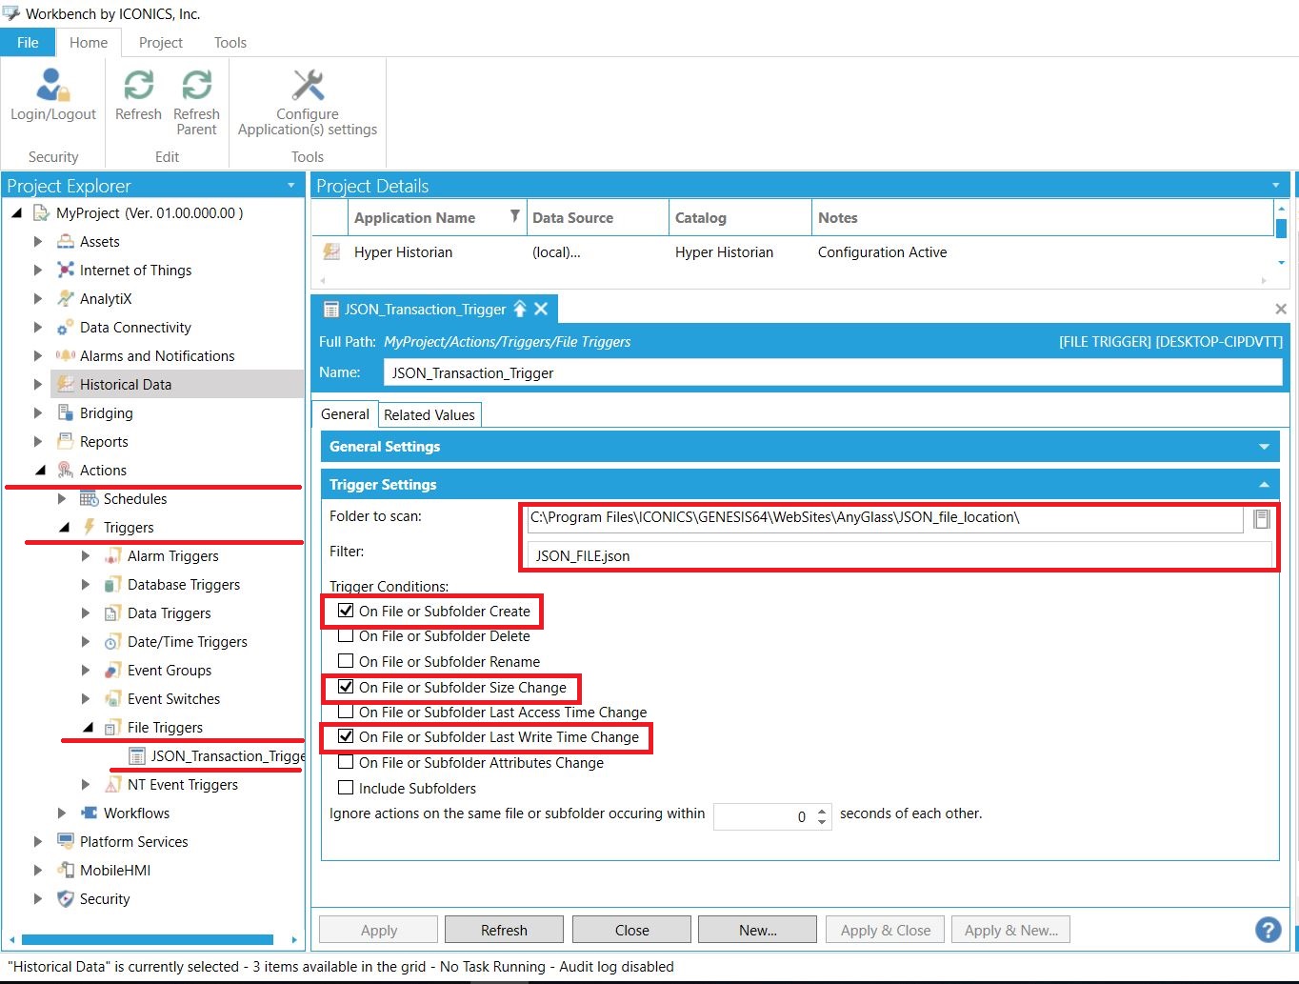Click the Apply & Close button
The height and width of the screenshot is (984, 1299).
click(885, 930)
